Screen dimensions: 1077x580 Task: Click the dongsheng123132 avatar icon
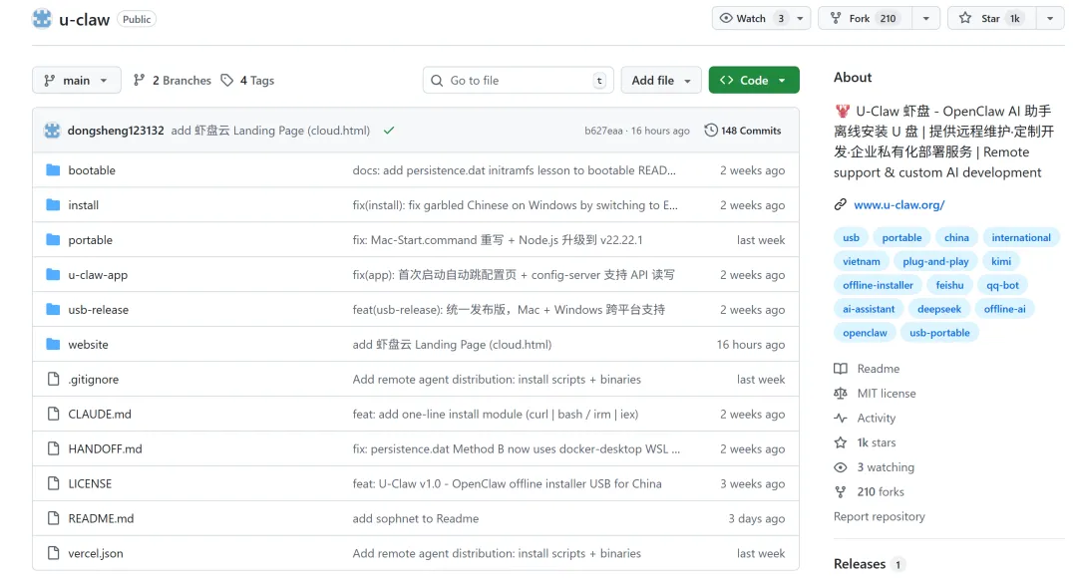(x=52, y=131)
